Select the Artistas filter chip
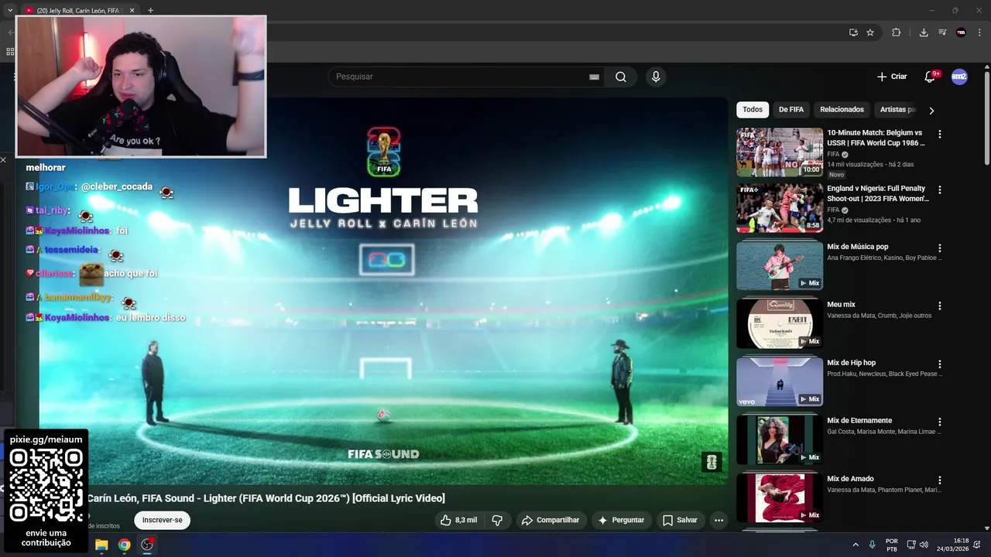The height and width of the screenshot is (557, 991). click(897, 110)
